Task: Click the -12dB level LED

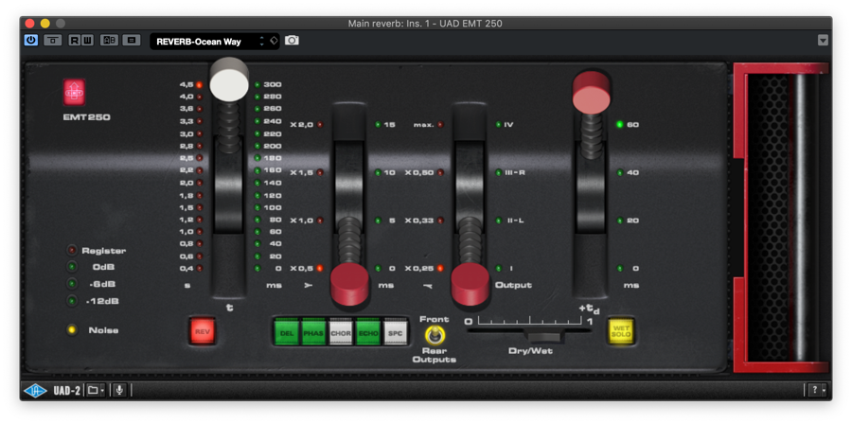Action: click(x=72, y=300)
